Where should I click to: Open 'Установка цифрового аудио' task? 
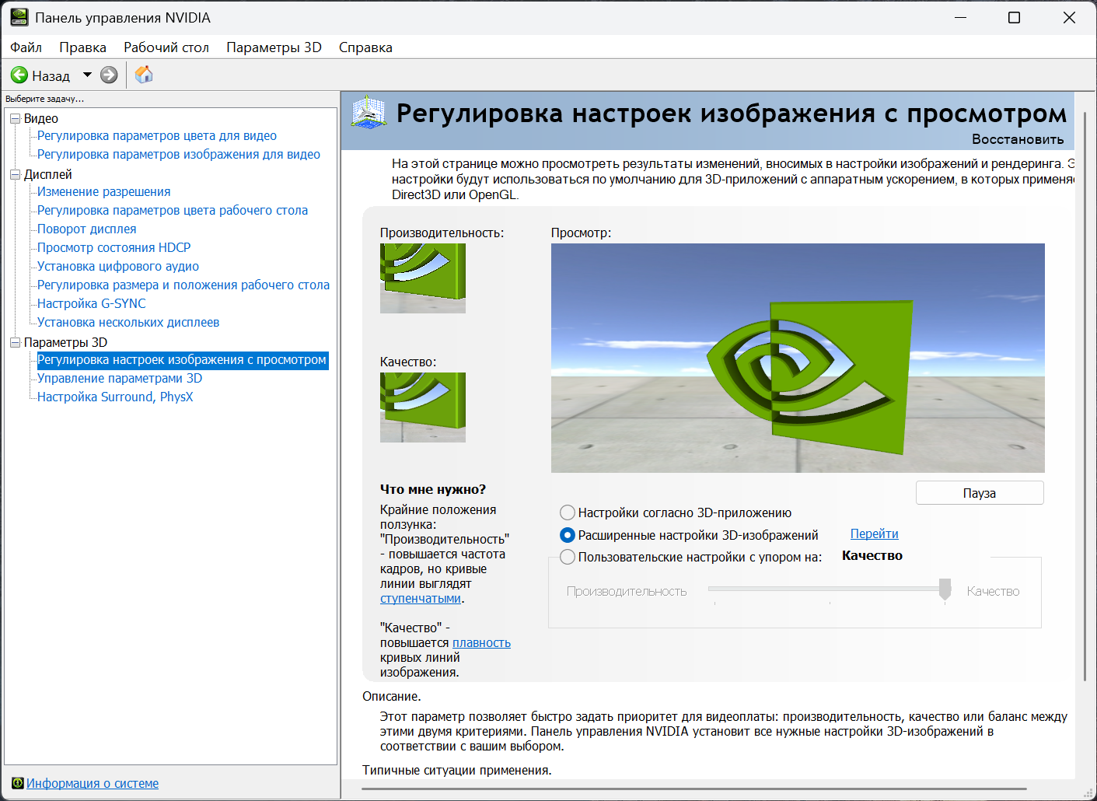118,266
